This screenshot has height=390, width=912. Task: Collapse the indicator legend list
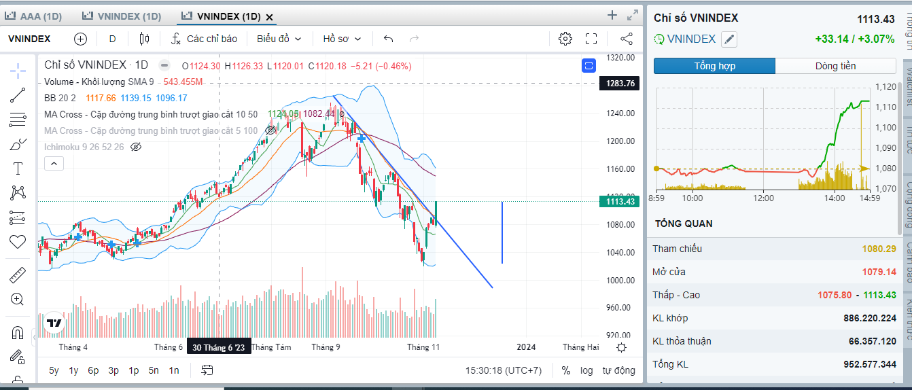[54, 163]
